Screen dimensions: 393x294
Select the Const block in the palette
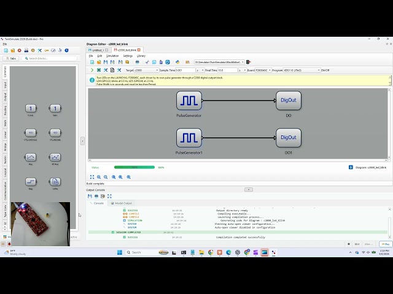(31, 108)
